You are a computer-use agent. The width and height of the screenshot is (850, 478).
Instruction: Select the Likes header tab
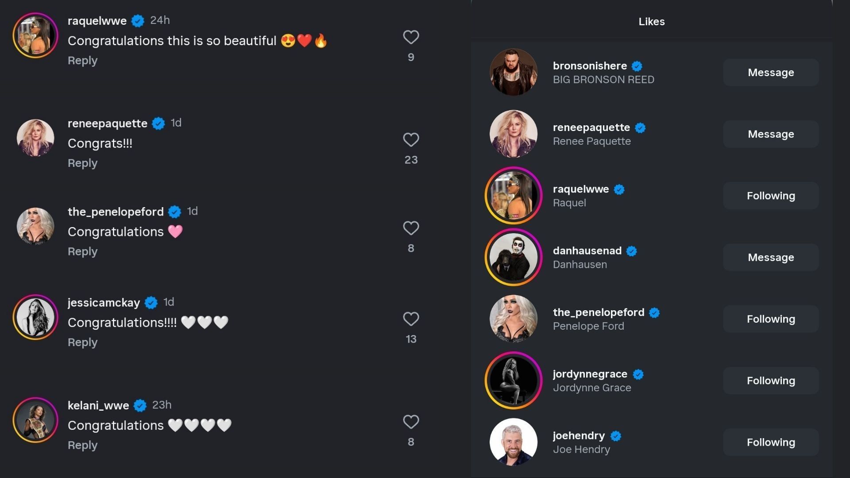click(651, 21)
